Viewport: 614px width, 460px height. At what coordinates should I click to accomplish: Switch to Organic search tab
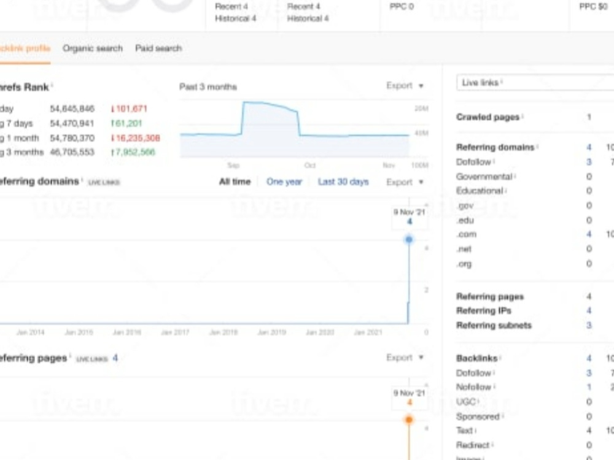pyautogui.click(x=93, y=48)
